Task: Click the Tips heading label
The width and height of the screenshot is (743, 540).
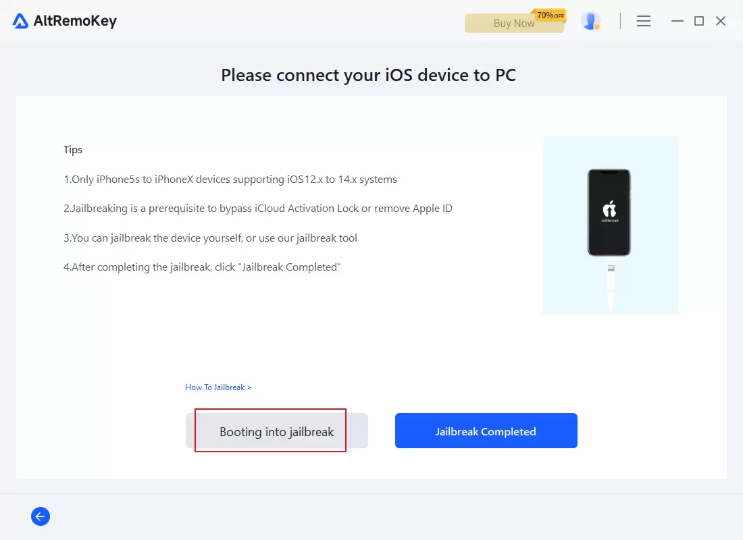Action: tap(73, 150)
